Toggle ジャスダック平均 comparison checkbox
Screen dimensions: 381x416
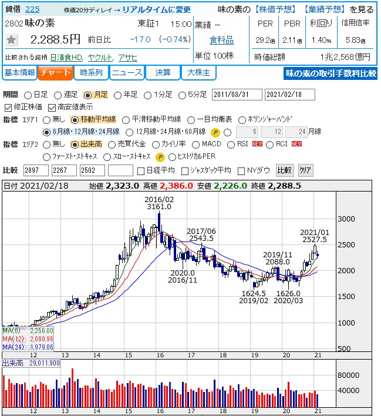click(185, 171)
